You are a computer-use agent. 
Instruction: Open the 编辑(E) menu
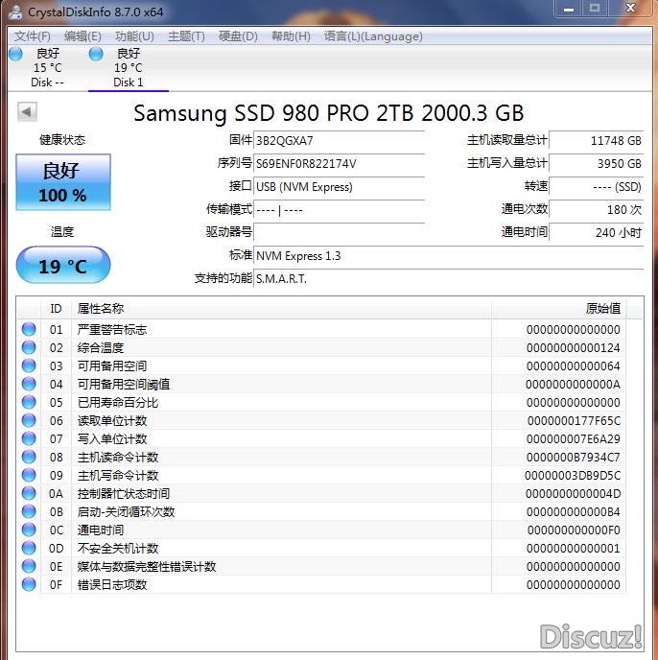click(x=82, y=36)
